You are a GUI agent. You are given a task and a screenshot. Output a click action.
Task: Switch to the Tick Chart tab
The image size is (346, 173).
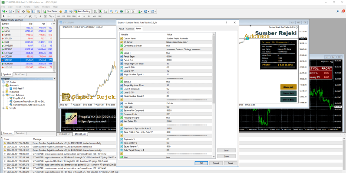20,74
